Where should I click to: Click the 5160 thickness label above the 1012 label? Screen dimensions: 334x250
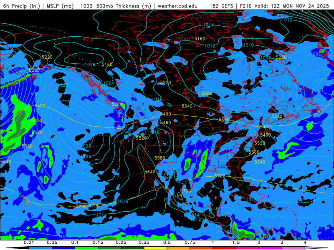(200, 39)
